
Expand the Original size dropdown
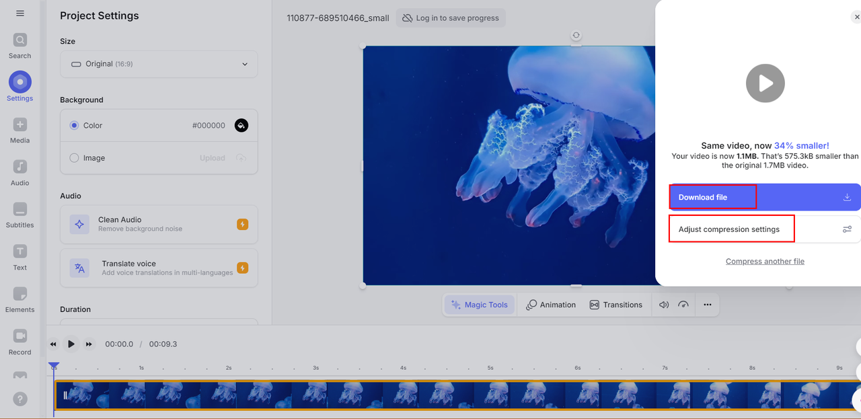point(159,64)
